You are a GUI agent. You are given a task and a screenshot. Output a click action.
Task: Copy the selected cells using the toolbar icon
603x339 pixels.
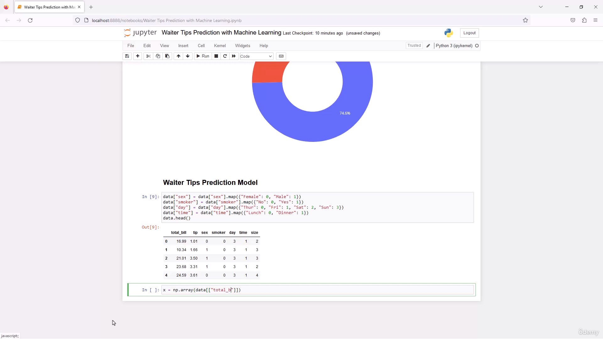pos(158,56)
